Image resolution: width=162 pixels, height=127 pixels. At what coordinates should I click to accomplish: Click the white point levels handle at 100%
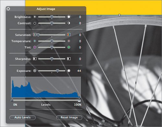(79, 100)
